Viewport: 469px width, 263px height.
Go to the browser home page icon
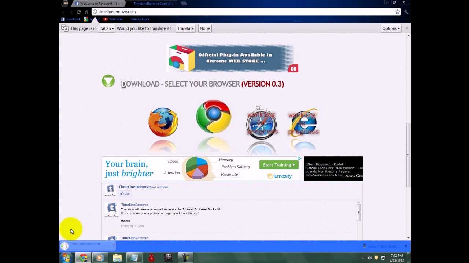pyautogui.click(x=86, y=12)
